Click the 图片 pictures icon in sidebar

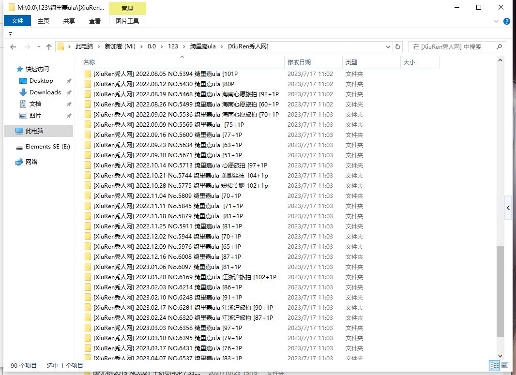coord(23,116)
